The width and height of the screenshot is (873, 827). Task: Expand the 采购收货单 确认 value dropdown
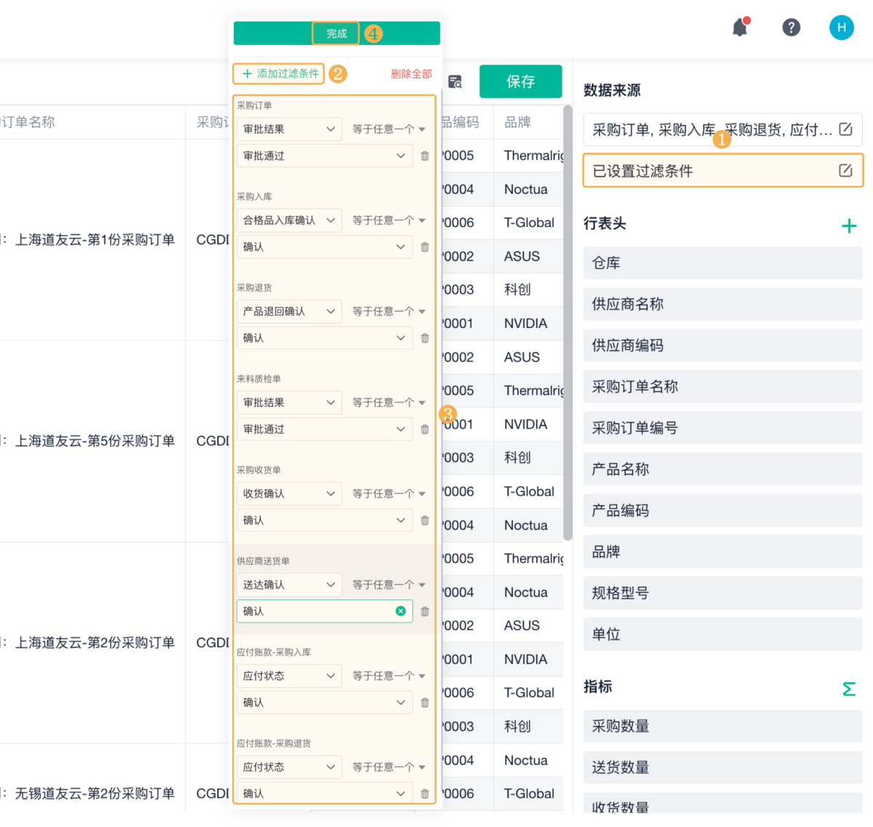pyautogui.click(x=324, y=521)
